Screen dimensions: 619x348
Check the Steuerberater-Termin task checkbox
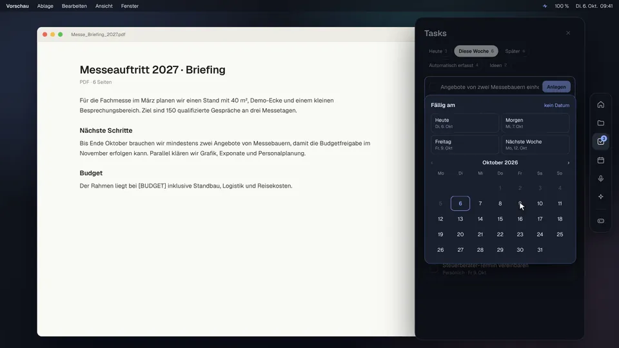point(434,269)
